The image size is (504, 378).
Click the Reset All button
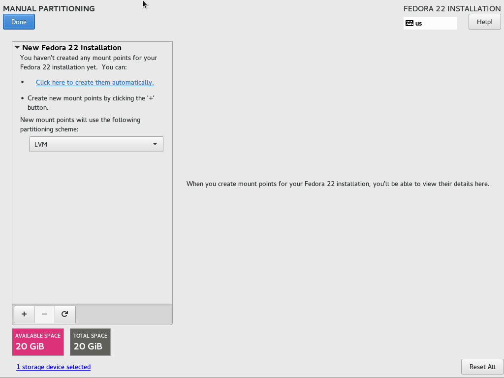(x=482, y=367)
